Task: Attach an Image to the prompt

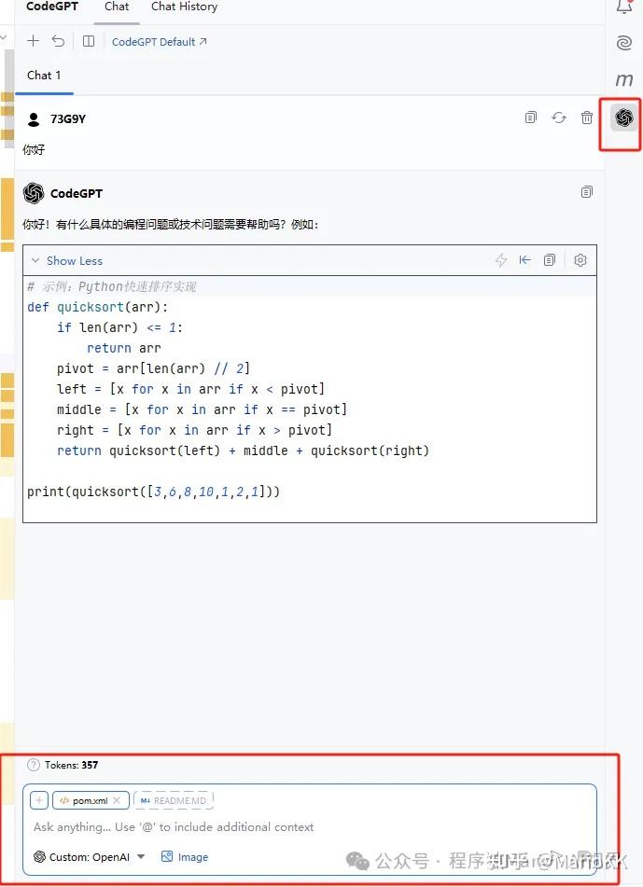Action: tap(185, 857)
